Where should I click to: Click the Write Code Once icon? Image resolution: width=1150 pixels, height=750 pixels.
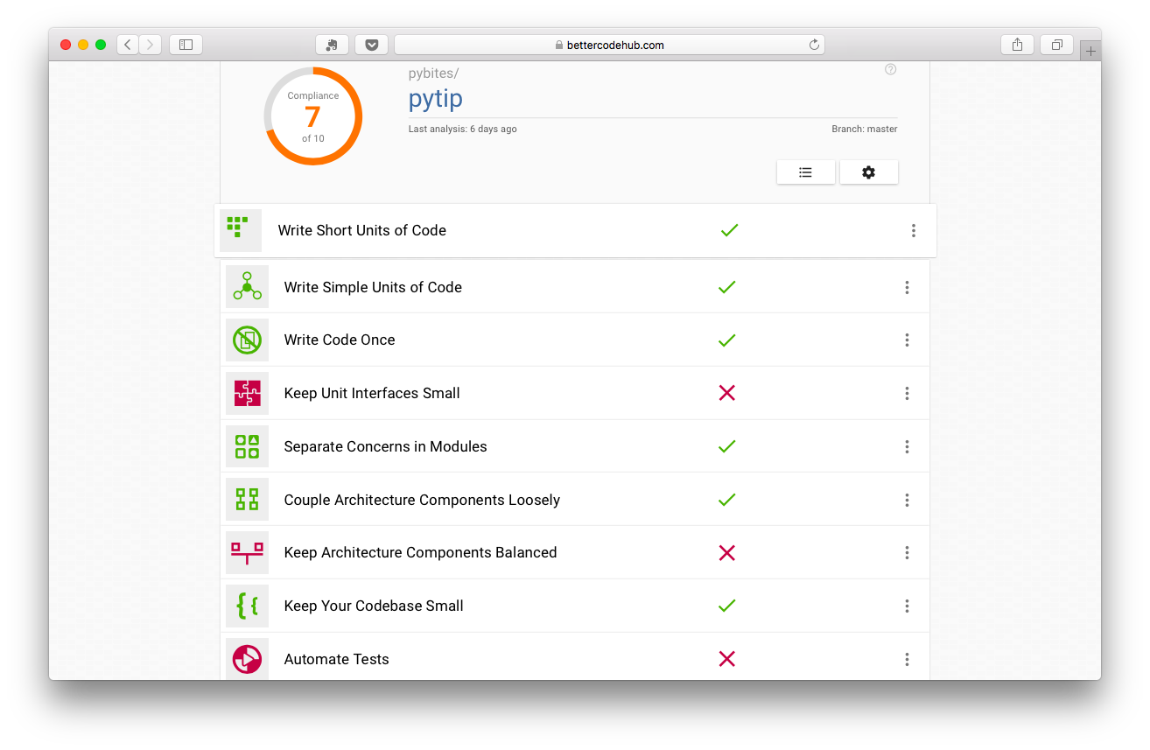pyautogui.click(x=247, y=340)
